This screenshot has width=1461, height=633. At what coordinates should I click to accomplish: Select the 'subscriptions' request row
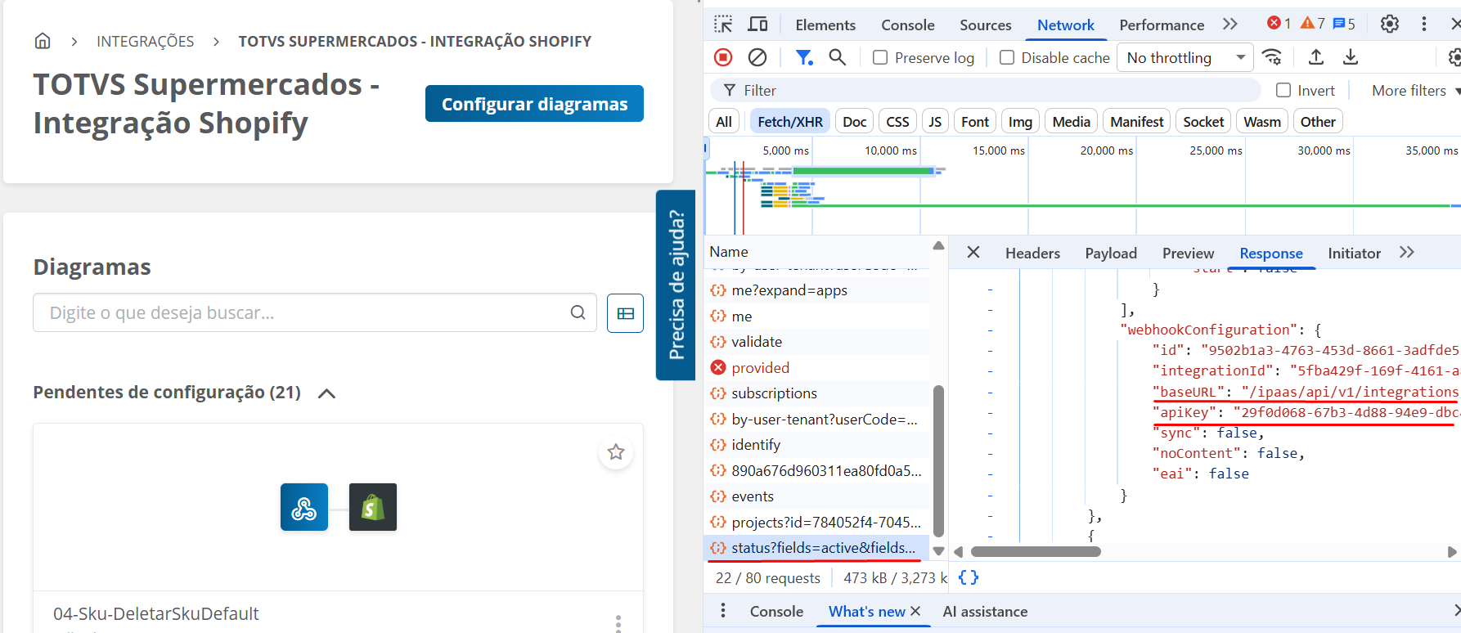tap(818, 393)
